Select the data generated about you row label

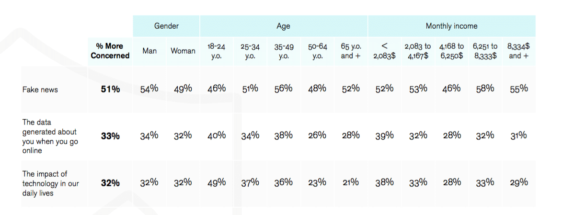tap(50, 136)
